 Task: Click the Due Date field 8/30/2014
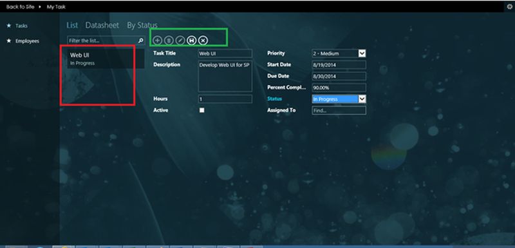pos(339,76)
